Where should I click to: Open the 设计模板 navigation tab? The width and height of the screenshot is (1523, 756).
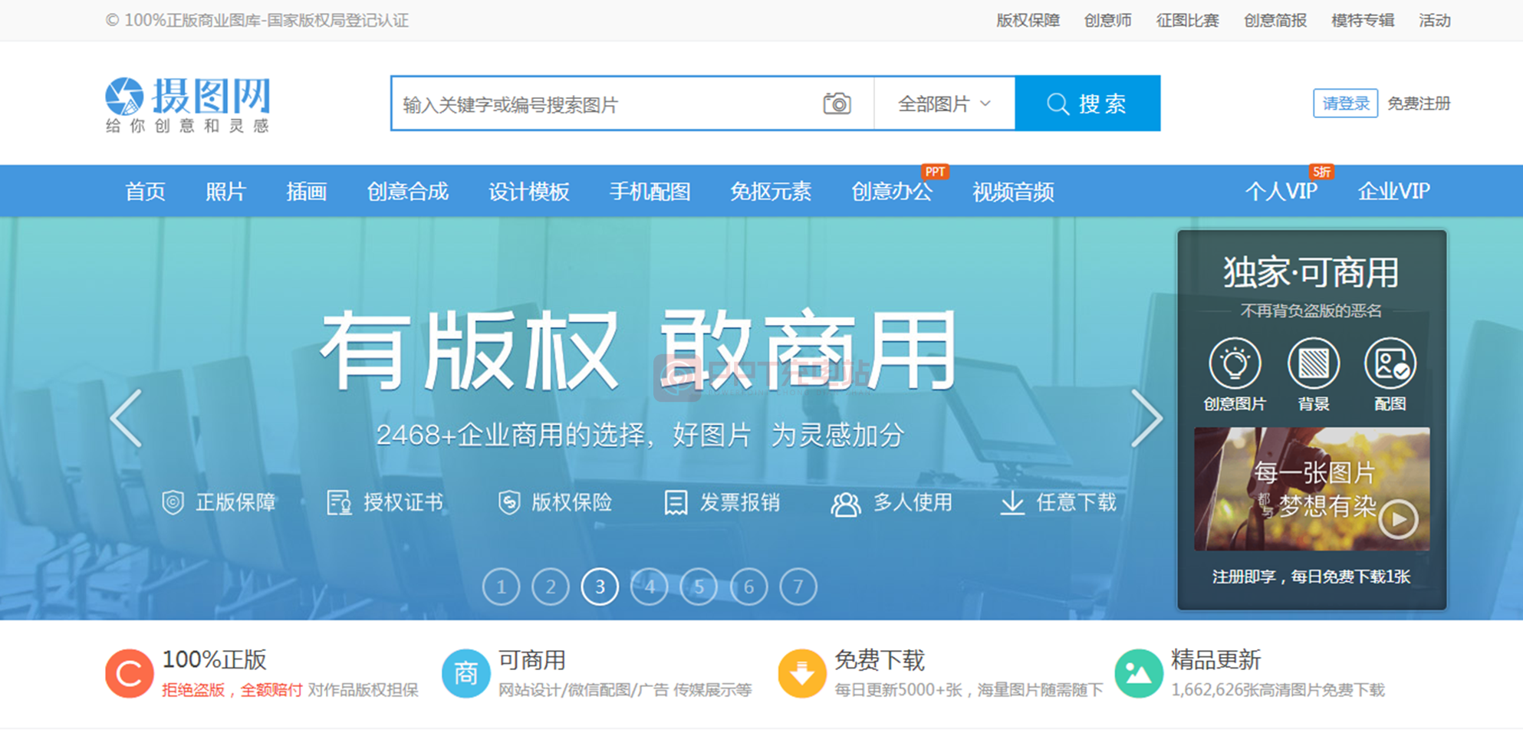coord(528,192)
